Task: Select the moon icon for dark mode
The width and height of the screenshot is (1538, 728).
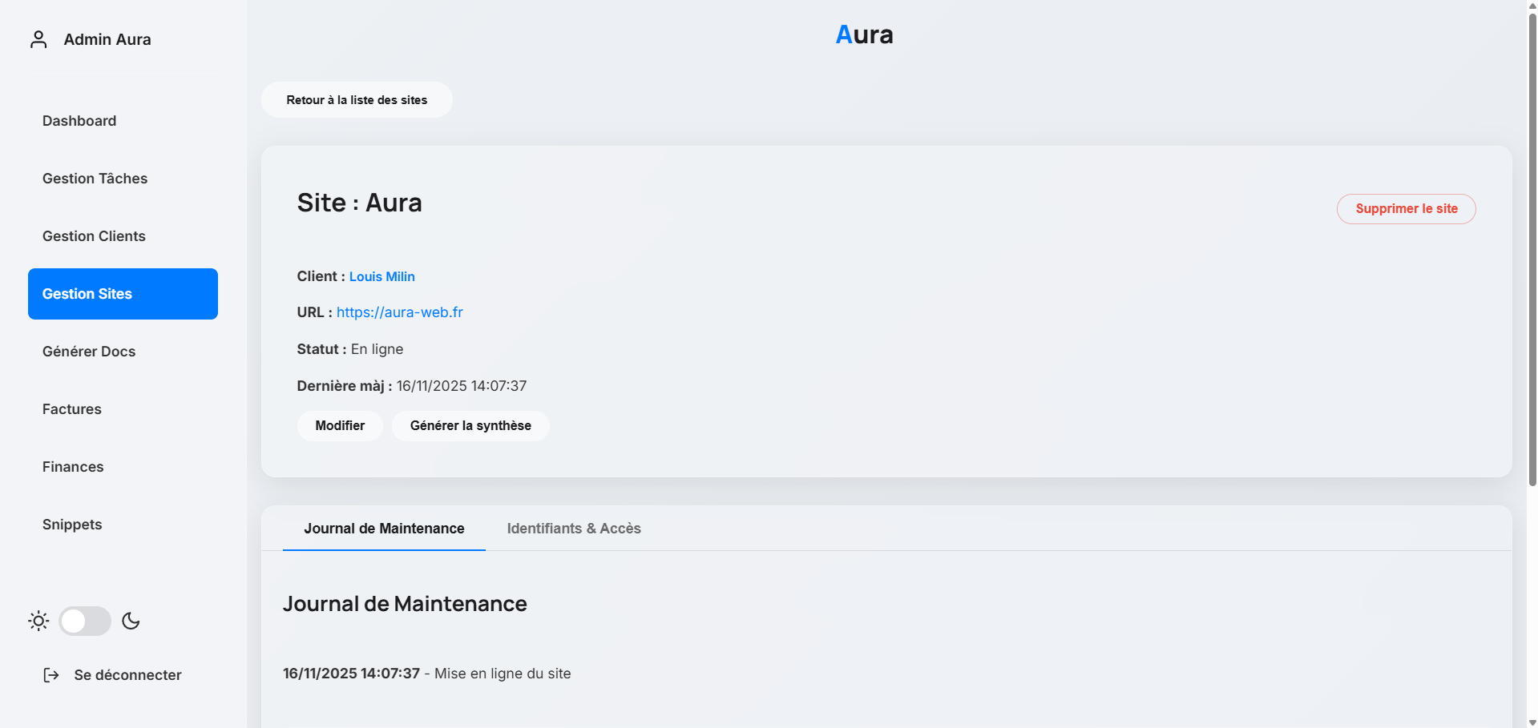Action: tap(131, 621)
